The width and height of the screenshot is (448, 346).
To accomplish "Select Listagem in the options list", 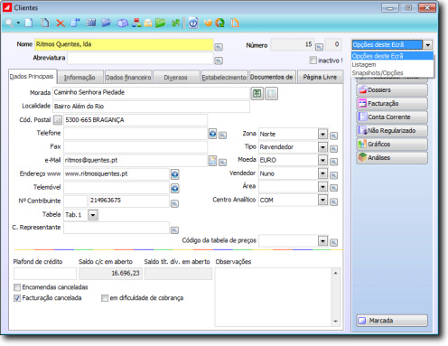I will pos(392,64).
